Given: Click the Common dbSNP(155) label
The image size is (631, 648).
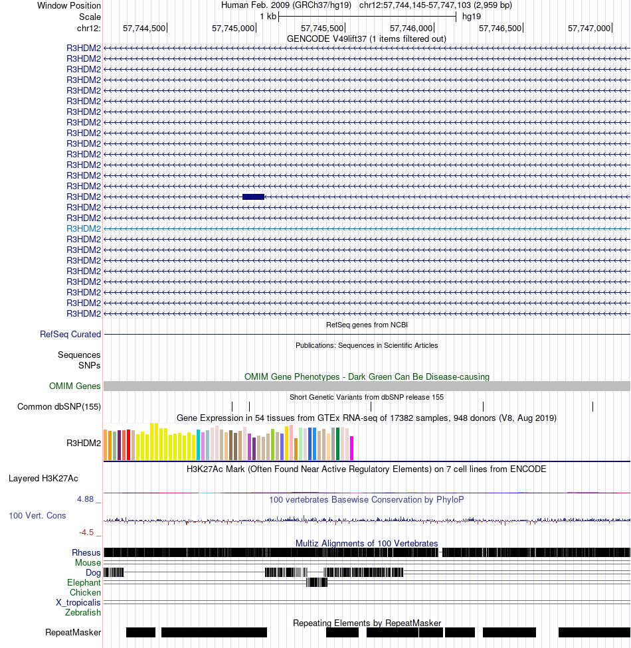Looking at the screenshot, I should pos(59,406).
